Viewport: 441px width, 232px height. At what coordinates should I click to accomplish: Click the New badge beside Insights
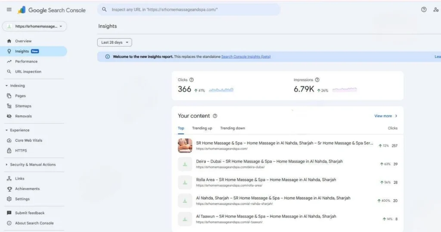point(35,51)
